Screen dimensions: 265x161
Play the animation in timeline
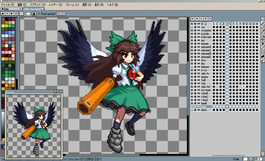pos(201,19)
